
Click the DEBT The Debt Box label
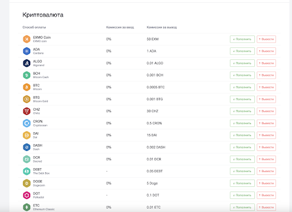(x=41, y=171)
